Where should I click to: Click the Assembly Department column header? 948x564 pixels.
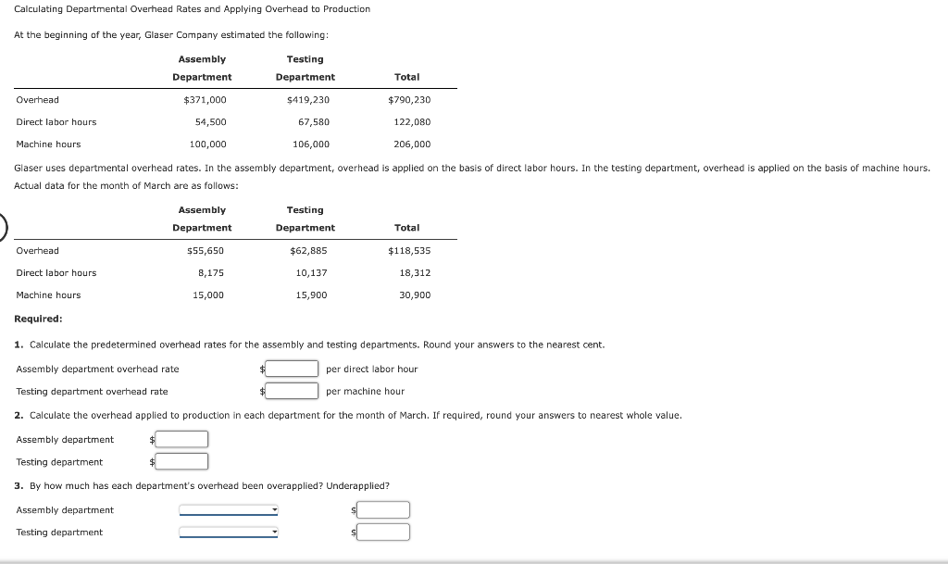point(203,68)
